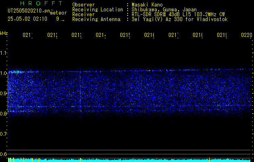This screenshot has height=162, width=254.
Task: Click the yellow spike below the 0213 mark
Action: [80, 160]
